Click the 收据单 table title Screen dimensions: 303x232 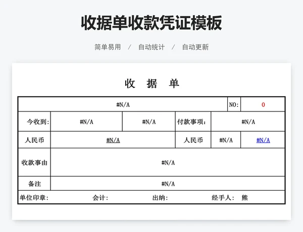151,83
